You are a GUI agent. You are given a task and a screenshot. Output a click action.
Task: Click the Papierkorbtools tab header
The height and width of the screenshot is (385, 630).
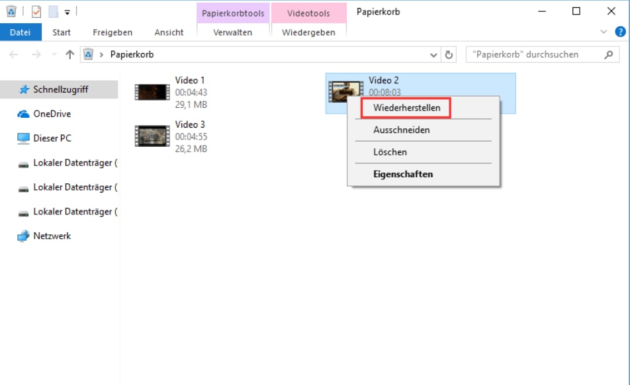click(x=233, y=13)
